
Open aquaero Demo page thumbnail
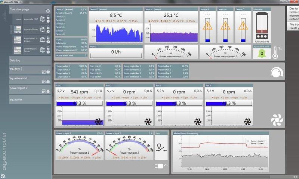click(x=18, y=29)
